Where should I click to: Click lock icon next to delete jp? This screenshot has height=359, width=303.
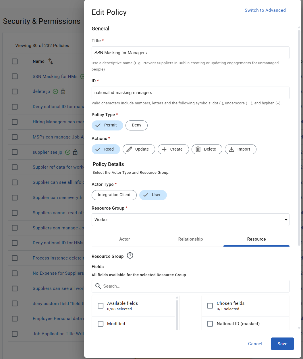[x=63, y=91]
